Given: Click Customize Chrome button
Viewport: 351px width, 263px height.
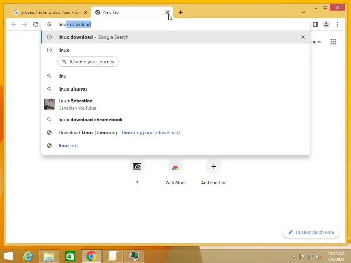Looking at the screenshot, I should [311, 233].
